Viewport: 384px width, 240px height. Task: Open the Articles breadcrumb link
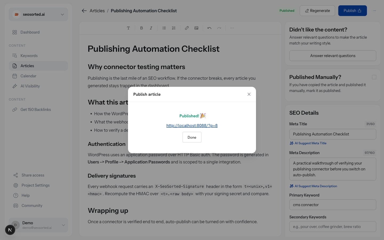97,11
